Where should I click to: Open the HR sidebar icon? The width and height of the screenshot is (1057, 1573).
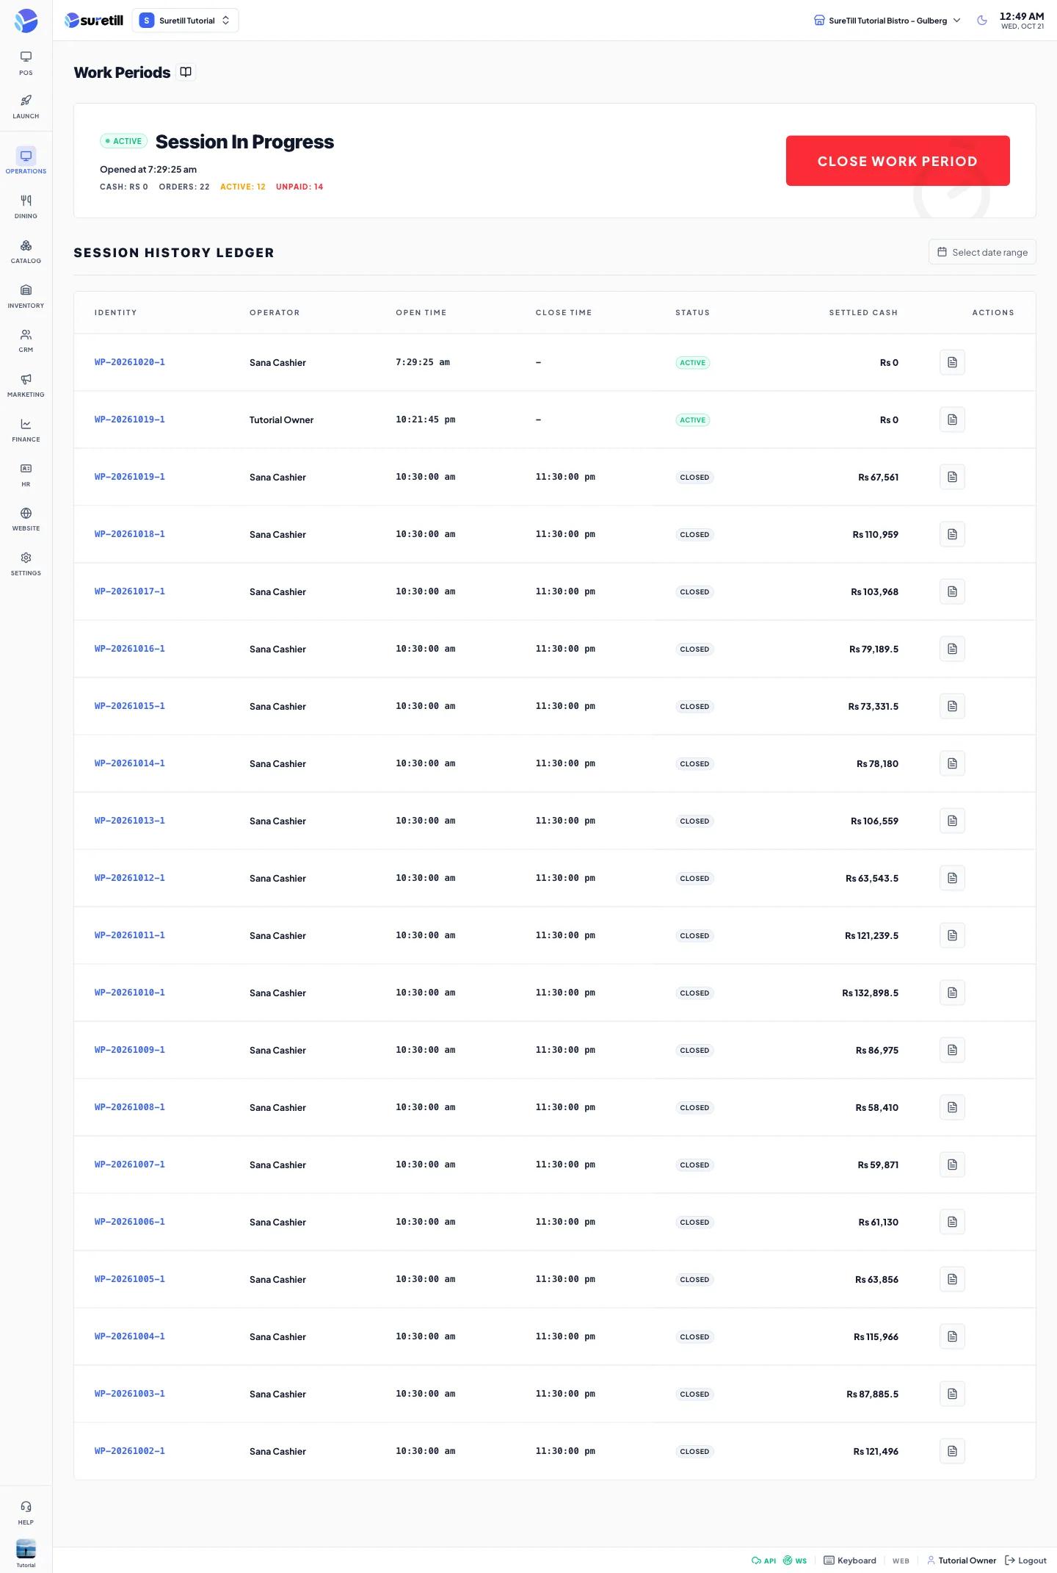pyautogui.click(x=26, y=475)
